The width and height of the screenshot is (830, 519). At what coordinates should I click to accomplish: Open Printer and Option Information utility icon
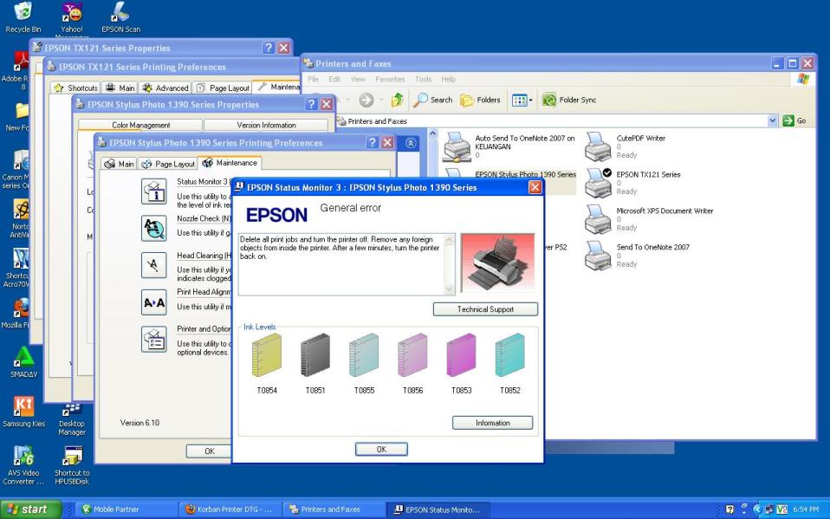pyautogui.click(x=154, y=340)
